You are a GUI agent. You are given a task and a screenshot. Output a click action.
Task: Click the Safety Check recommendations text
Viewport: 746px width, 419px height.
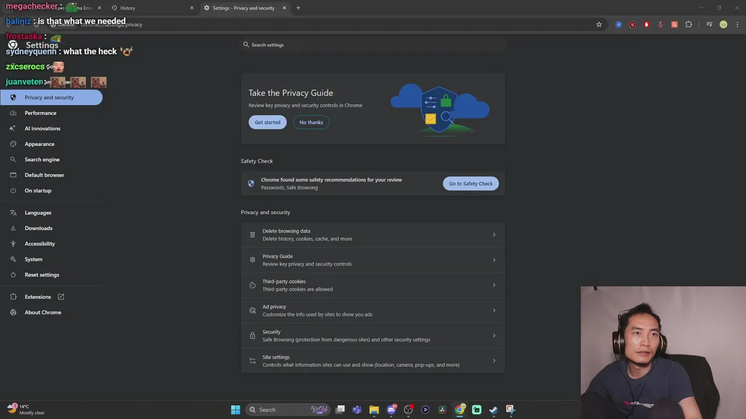(x=331, y=180)
